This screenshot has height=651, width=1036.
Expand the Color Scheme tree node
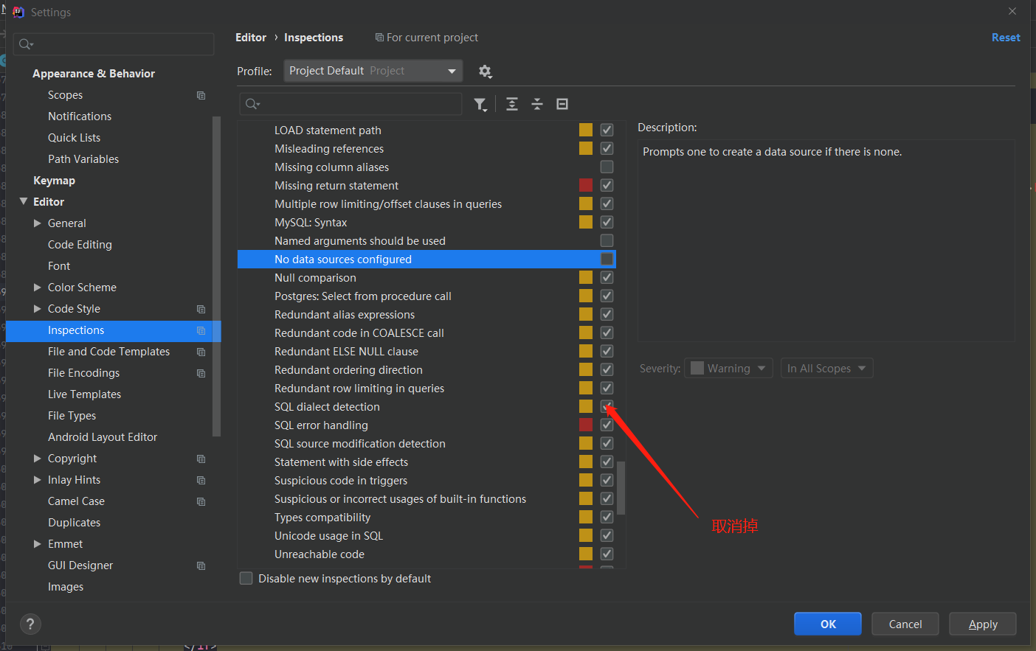tap(38, 288)
